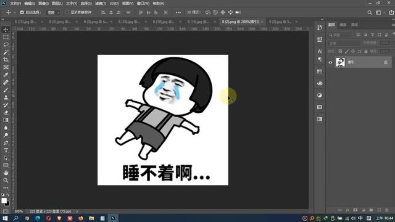Screen dimensions: 395x222
Task: Open the auto-select 图层 dropdown
Action: click(53, 12)
